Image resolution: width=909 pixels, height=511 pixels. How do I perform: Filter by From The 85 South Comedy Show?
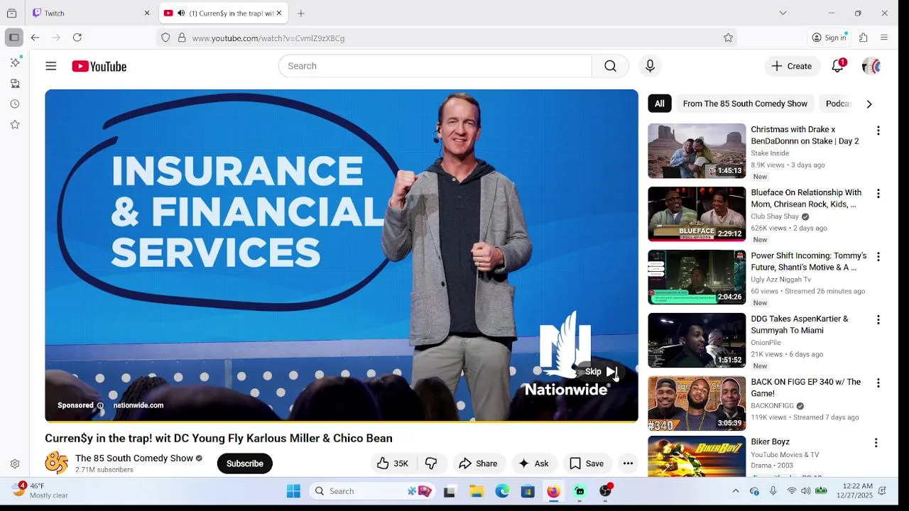click(745, 104)
